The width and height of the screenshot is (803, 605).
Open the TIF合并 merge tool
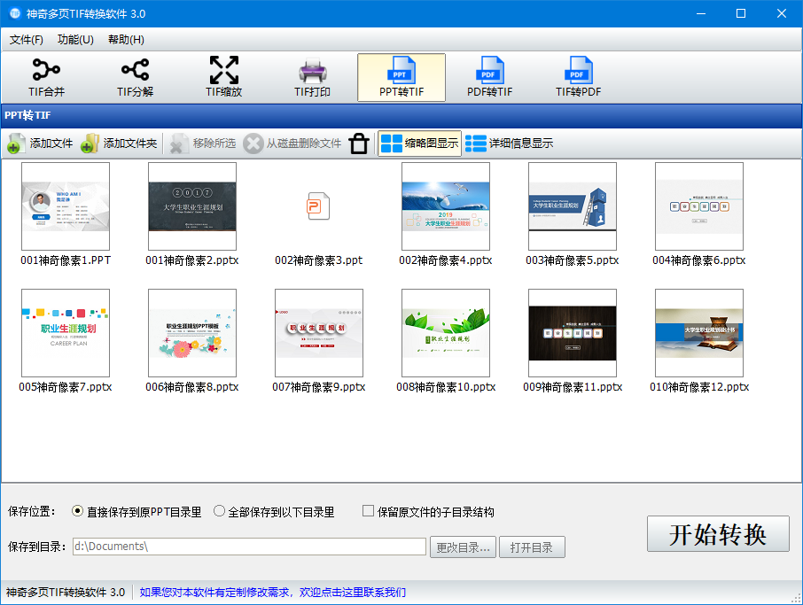point(47,77)
